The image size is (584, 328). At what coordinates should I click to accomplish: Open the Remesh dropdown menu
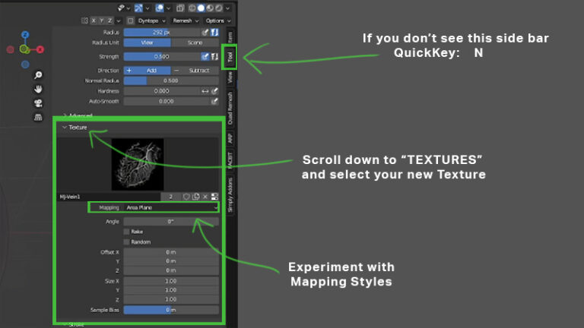point(186,20)
